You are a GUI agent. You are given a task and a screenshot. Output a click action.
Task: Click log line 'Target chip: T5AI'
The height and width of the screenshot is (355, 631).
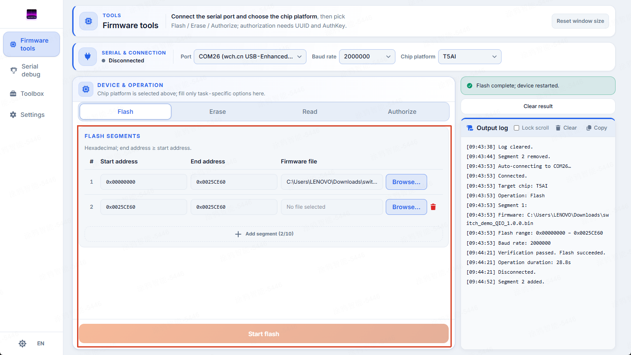(507, 186)
